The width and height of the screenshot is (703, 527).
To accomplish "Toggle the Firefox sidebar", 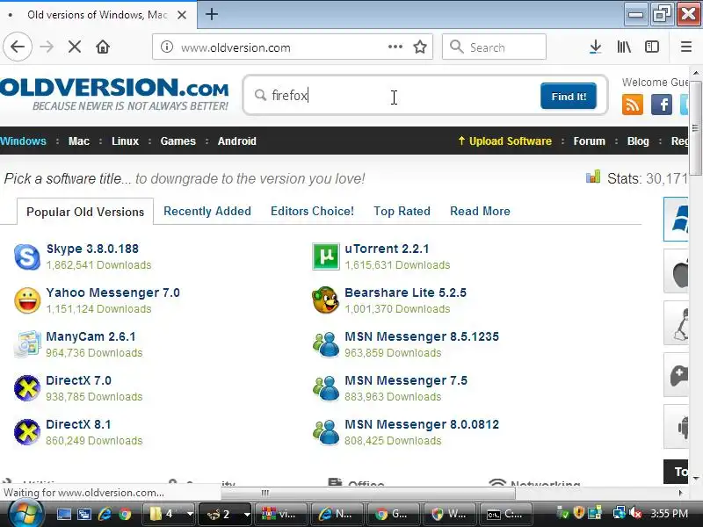I will [x=652, y=47].
